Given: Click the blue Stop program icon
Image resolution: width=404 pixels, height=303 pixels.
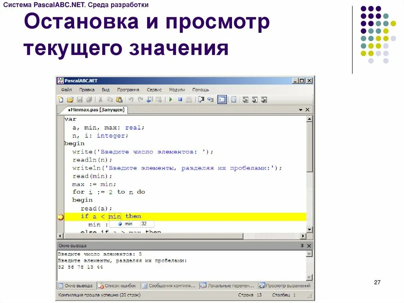Looking at the screenshot, I should click(180, 100).
